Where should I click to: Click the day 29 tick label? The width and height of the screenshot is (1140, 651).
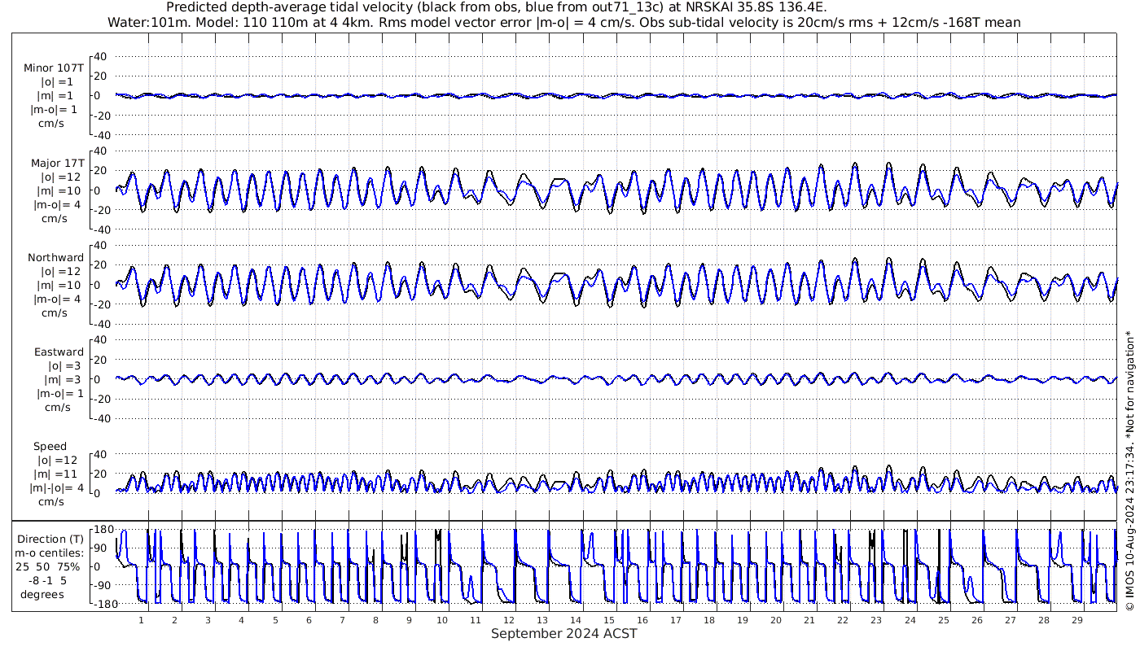(1076, 620)
